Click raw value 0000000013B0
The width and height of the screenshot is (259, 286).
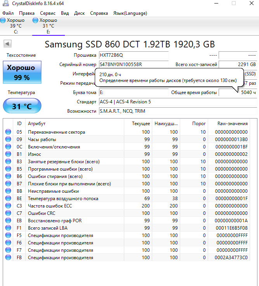231,140
